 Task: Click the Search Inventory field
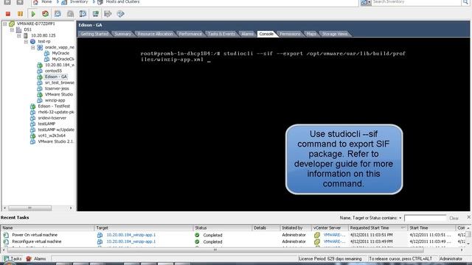point(416,2)
